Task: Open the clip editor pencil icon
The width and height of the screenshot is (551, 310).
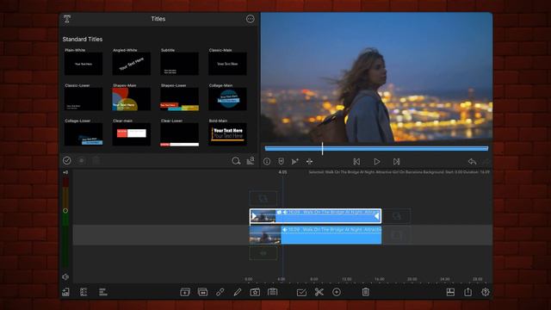Action: pos(238,292)
